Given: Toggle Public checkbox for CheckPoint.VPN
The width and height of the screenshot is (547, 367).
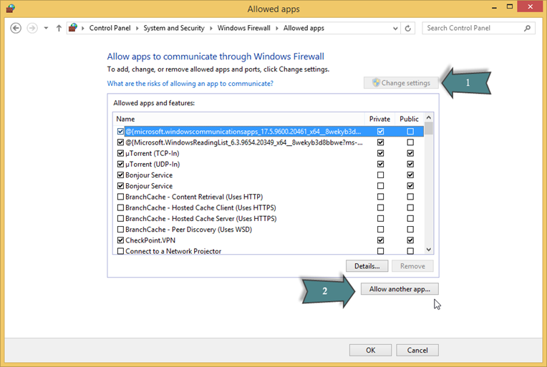Looking at the screenshot, I should pos(410,240).
